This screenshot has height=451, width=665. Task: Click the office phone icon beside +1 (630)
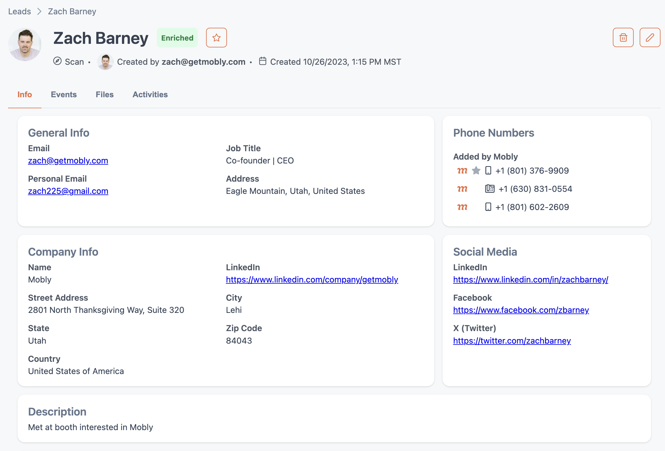[x=489, y=189]
